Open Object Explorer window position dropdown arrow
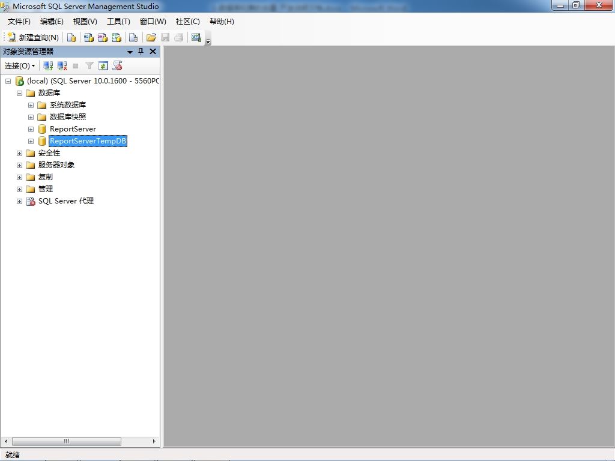 point(130,52)
